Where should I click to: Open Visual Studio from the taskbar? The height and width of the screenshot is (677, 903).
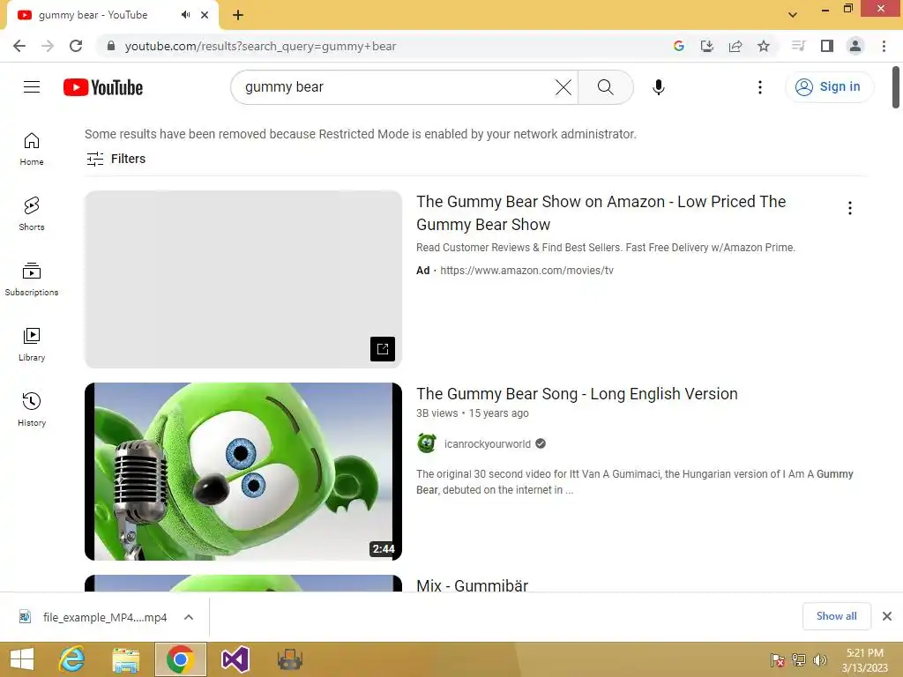(x=235, y=659)
